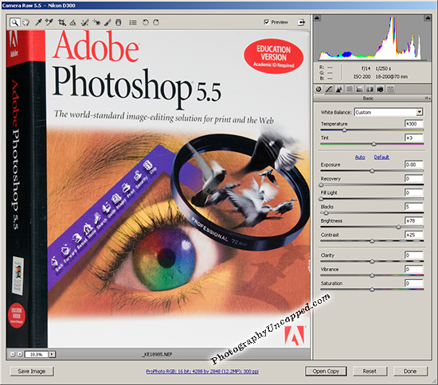Select the Adjustment Brush tool
438x385 pixels.
tap(108, 22)
